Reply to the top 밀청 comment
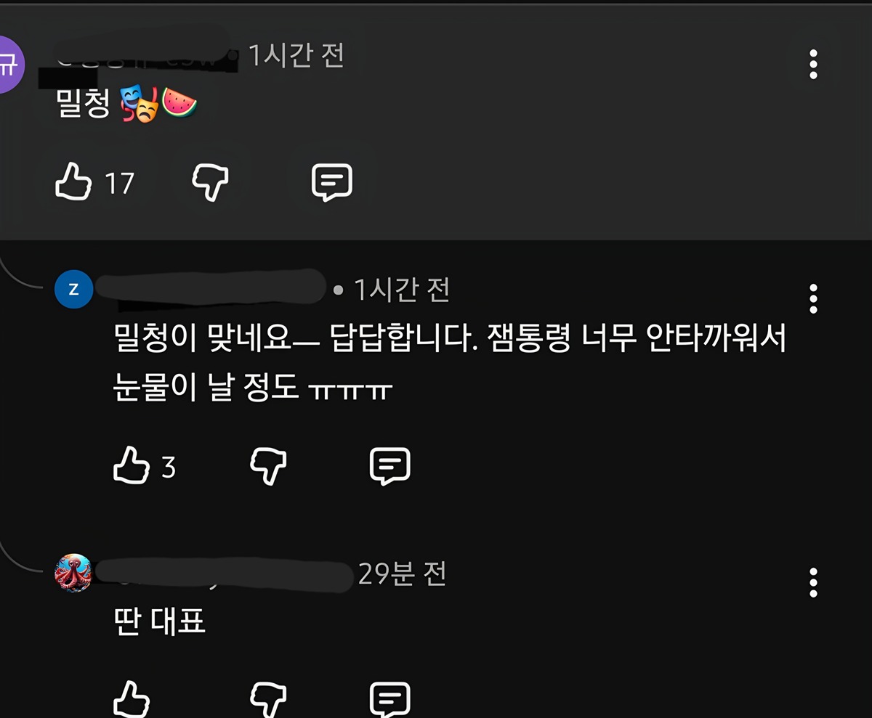Image resolution: width=872 pixels, height=718 pixels. coord(332,182)
